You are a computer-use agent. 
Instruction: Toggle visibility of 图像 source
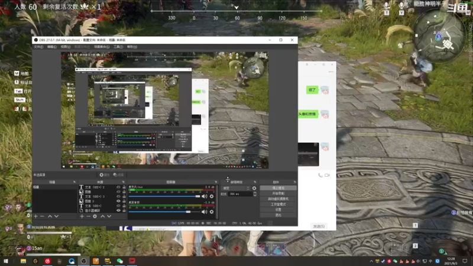click(118, 192)
